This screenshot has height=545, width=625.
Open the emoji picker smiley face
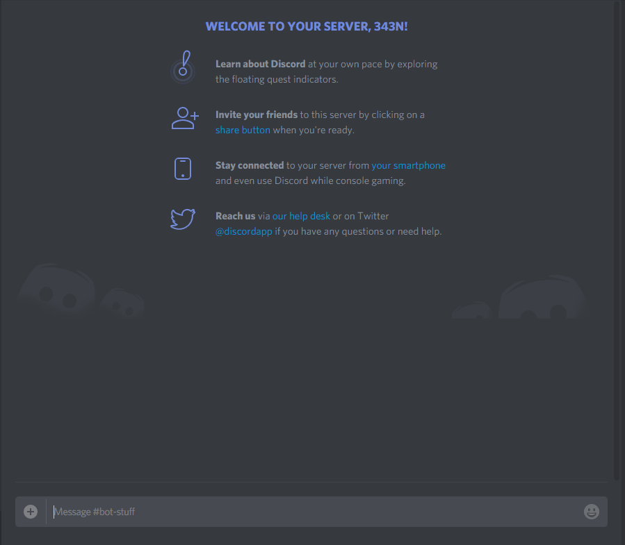click(591, 512)
